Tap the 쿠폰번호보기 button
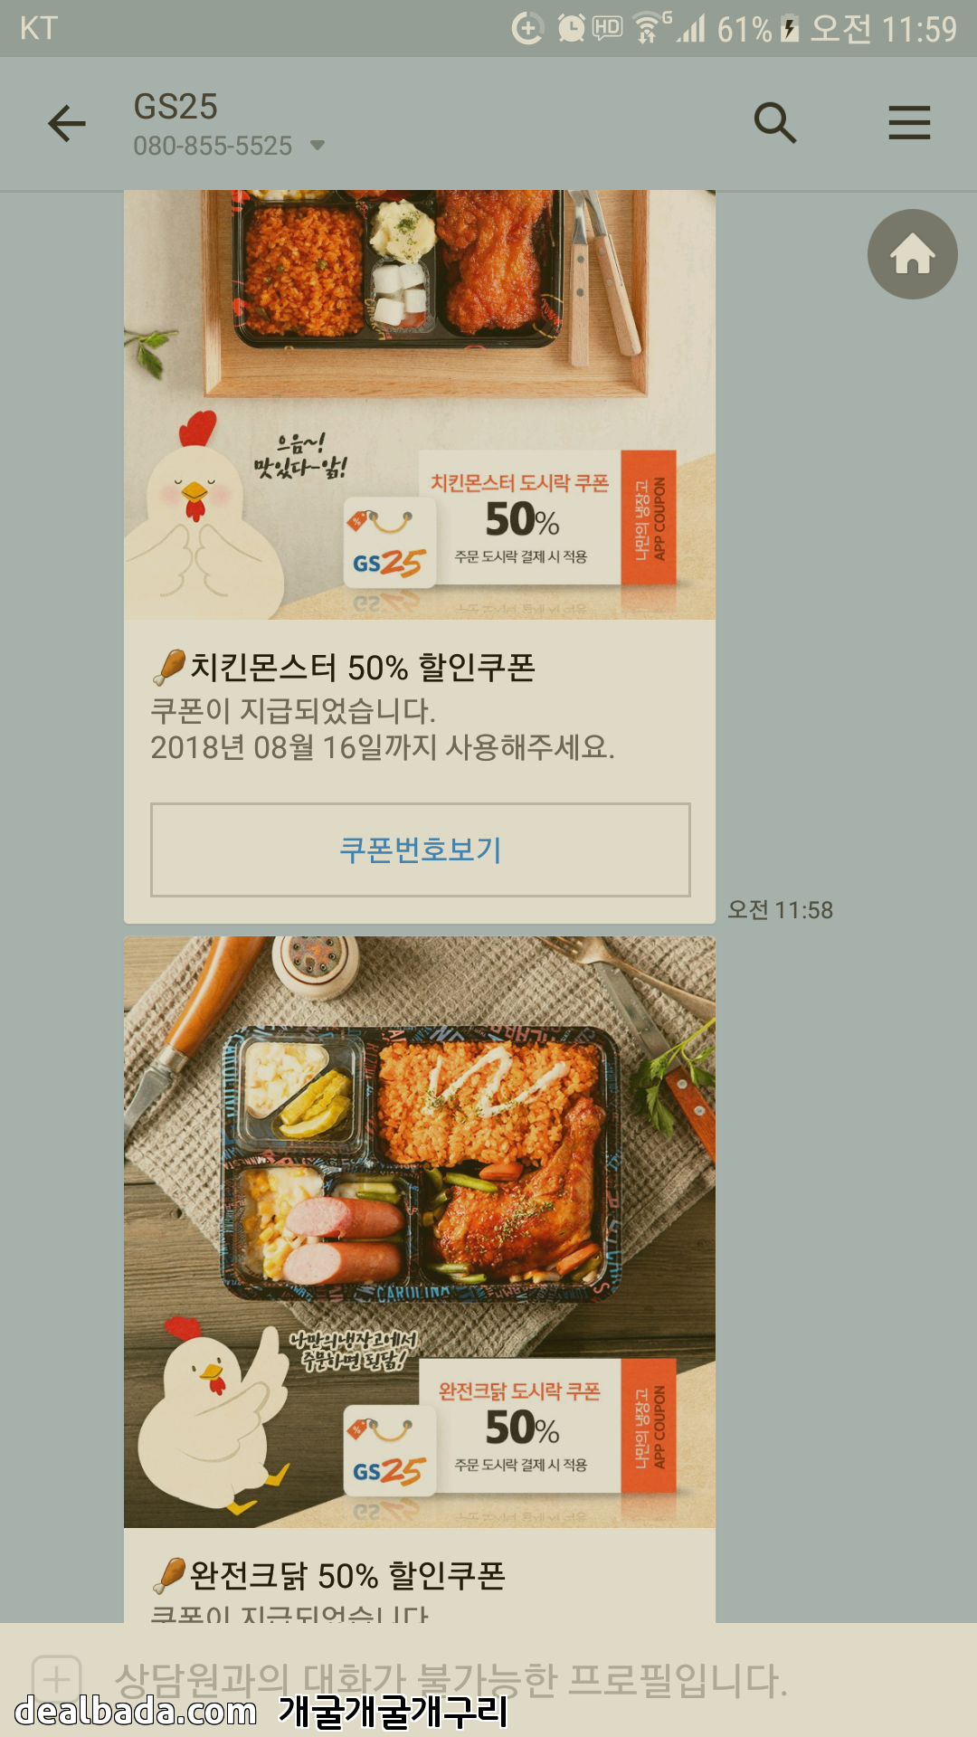Viewport: 977px width, 1737px height. click(421, 850)
